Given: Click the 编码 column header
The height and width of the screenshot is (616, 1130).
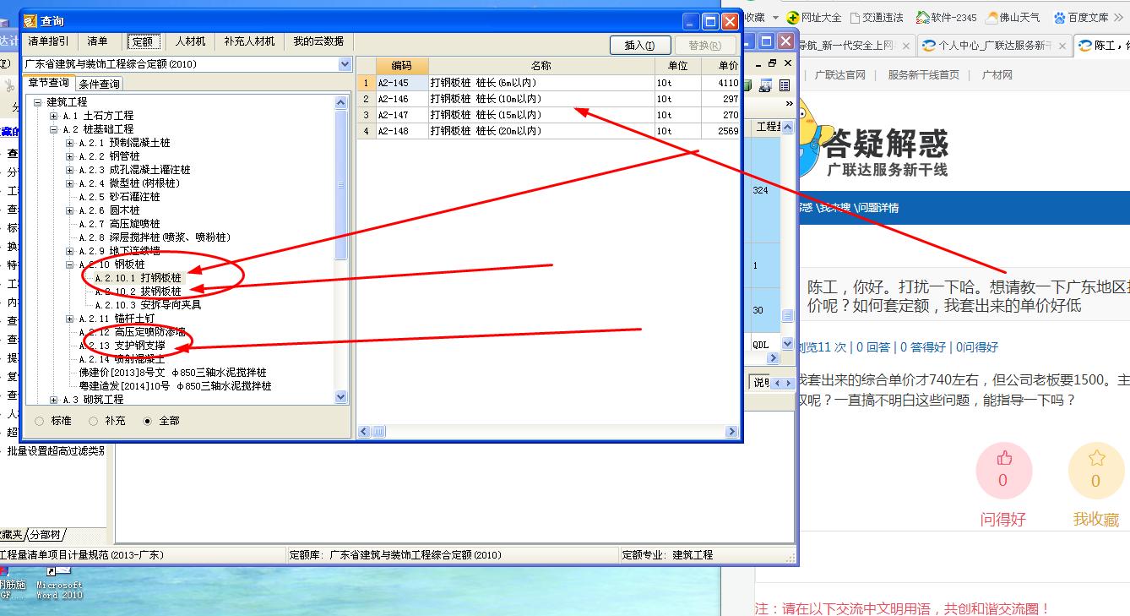Looking at the screenshot, I should point(402,66).
